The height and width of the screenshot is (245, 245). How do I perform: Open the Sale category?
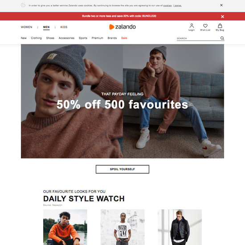coord(124,38)
